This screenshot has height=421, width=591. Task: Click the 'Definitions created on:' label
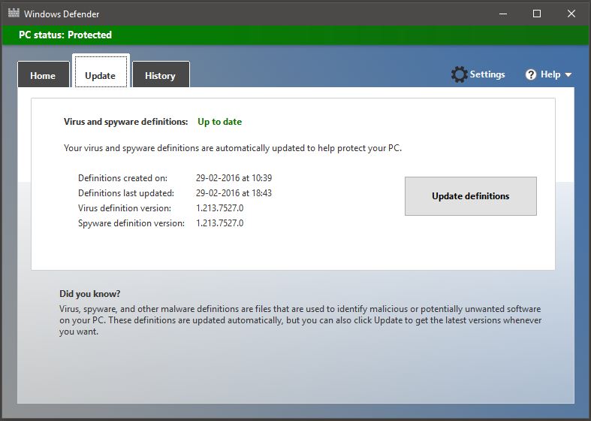tap(122, 178)
